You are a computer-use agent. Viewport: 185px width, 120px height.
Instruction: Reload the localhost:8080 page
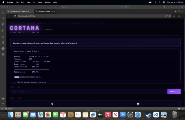15,16
